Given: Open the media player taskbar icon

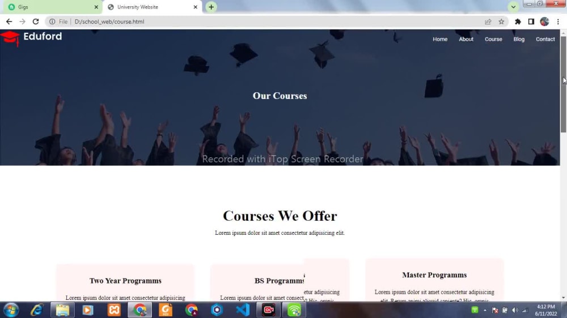Looking at the screenshot, I should [x=88, y=310].
